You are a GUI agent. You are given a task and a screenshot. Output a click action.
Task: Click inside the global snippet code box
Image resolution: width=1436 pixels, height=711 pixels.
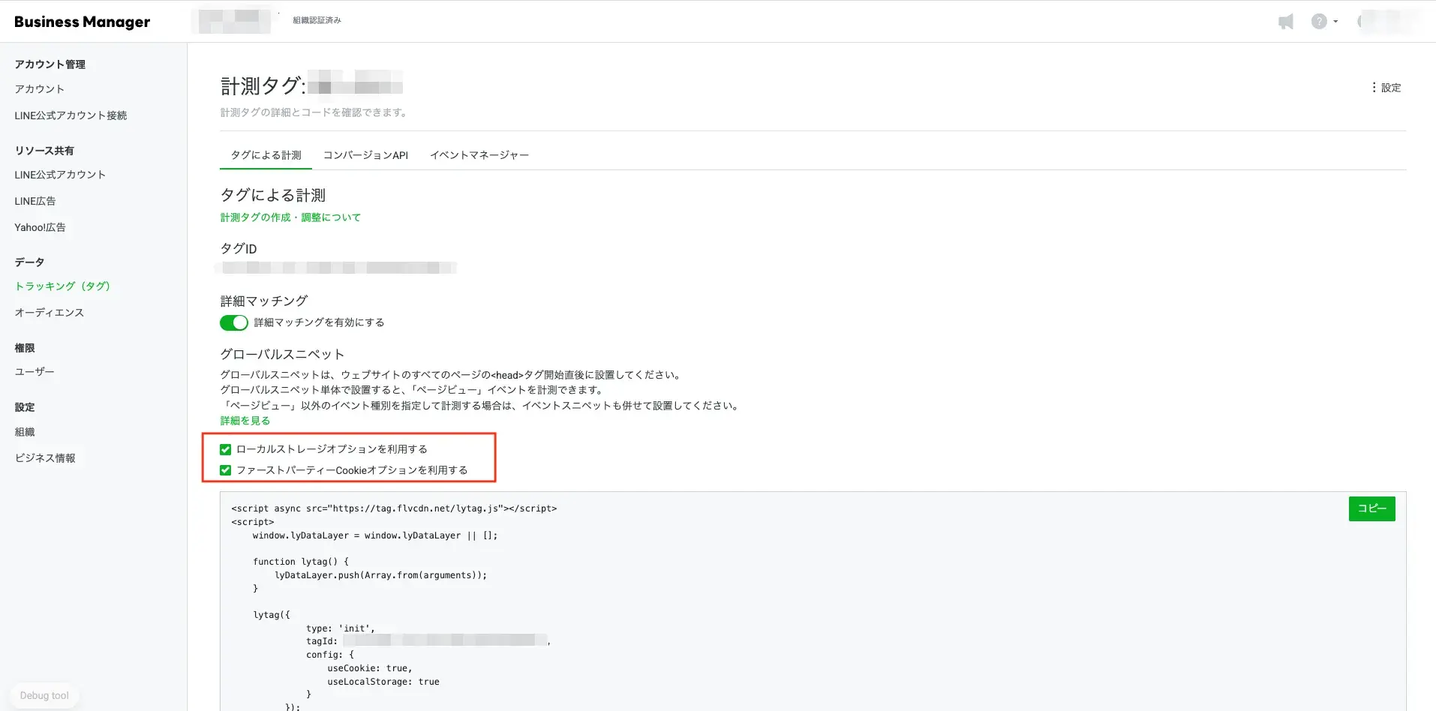pos(750,600)
